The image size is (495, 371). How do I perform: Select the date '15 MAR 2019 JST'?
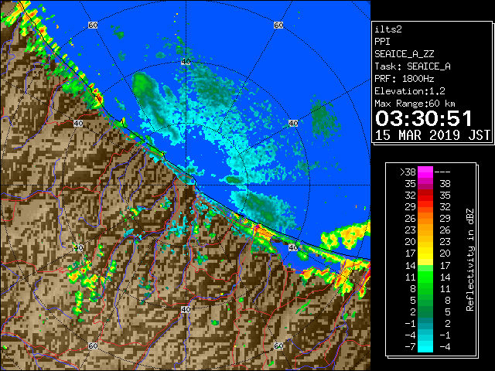(x=432, y=135)
